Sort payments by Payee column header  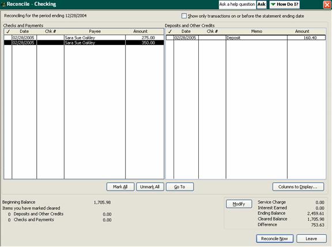point(95,31)
